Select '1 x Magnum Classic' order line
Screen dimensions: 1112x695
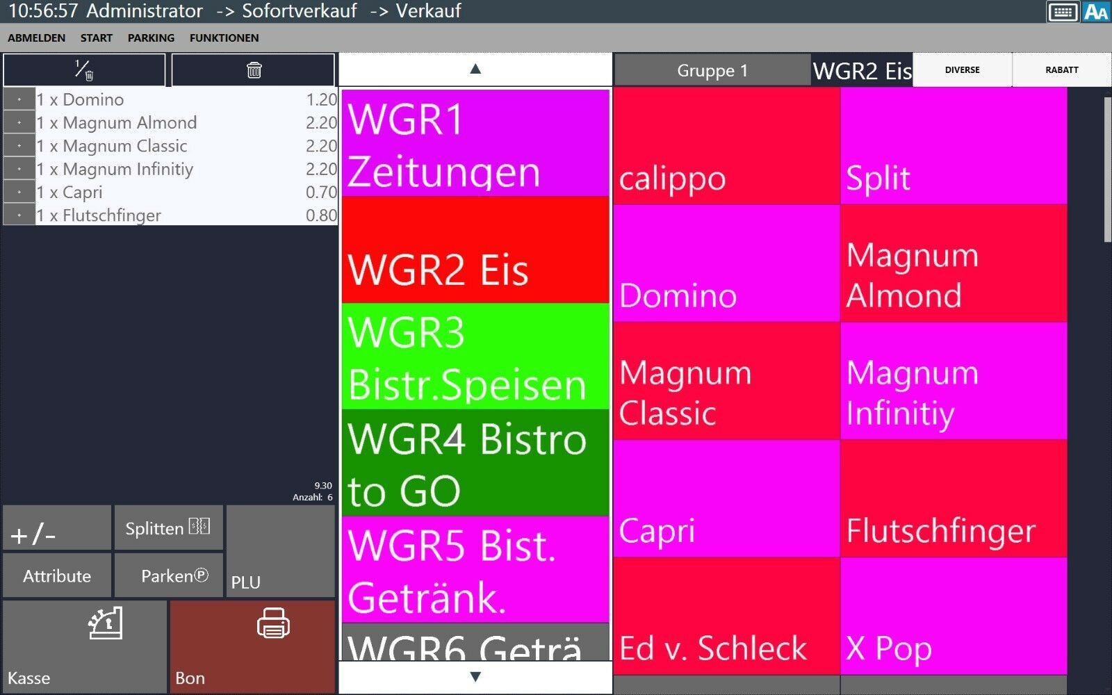coord(186,145)
